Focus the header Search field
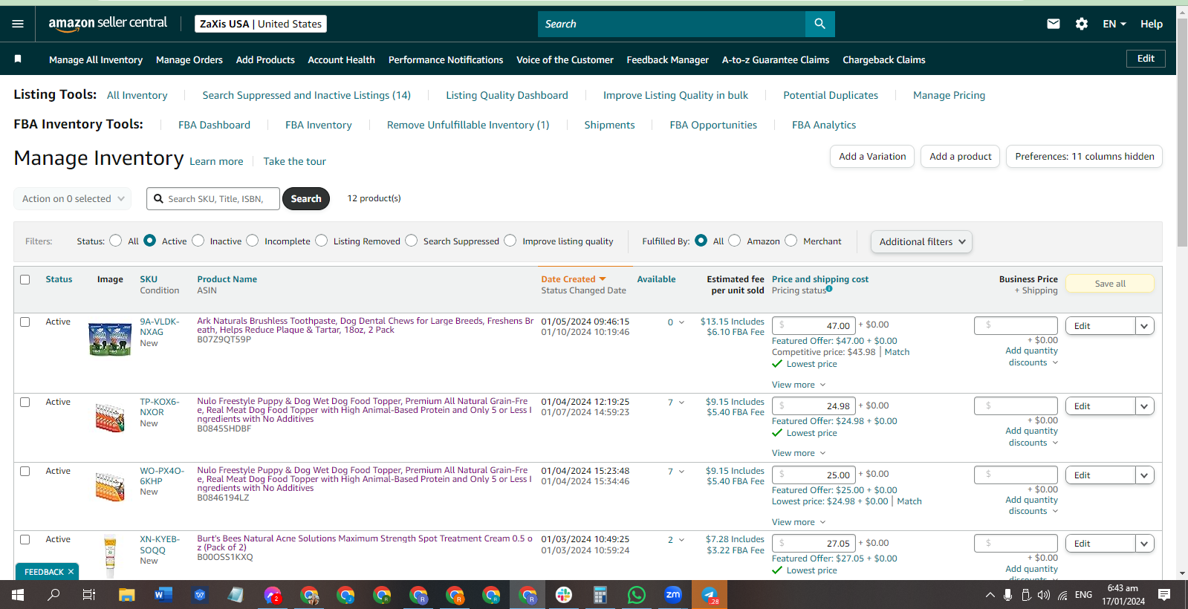Viewport: 1188px width, 609px height. [672, 24]
